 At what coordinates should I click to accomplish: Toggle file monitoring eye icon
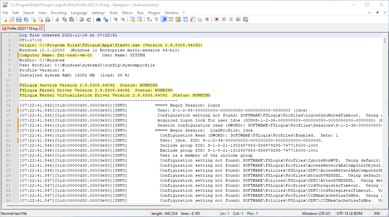[x=207, y=19]
